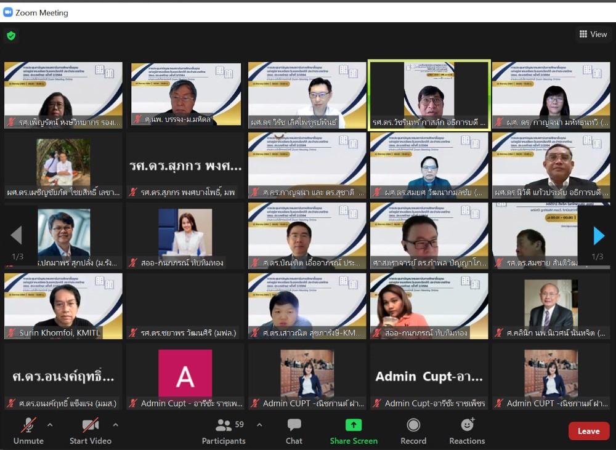Go to previous page of video gallery
Image resolution: width=616 pixels, height=450 pixels.
17,236
